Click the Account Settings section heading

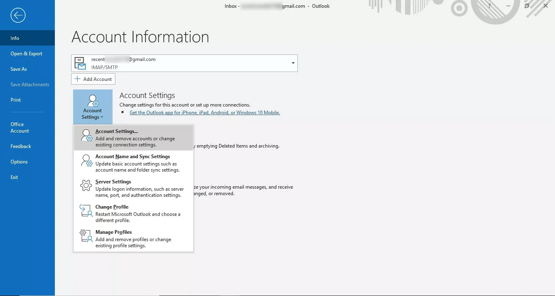tap(147, 96)
